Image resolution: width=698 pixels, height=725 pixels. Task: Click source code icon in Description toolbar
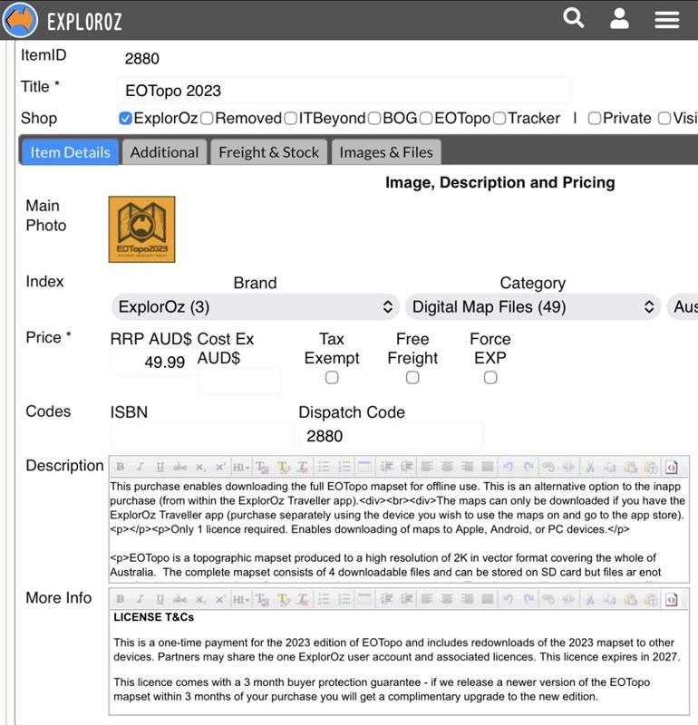[x=672, y=467]
